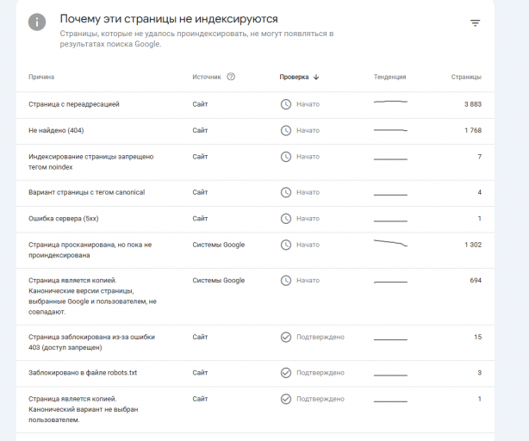Click checkmark icon in the 403 error row
The height and width of the screenshot is (441, 529).
tap(286, 337)
